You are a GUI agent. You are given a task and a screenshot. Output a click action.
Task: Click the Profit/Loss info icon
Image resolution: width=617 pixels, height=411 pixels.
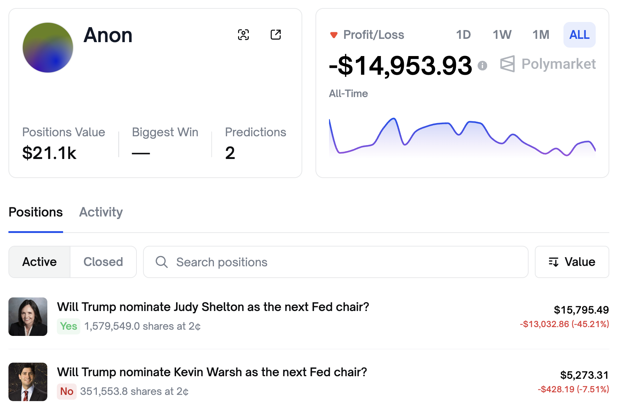tap(482, 66)
